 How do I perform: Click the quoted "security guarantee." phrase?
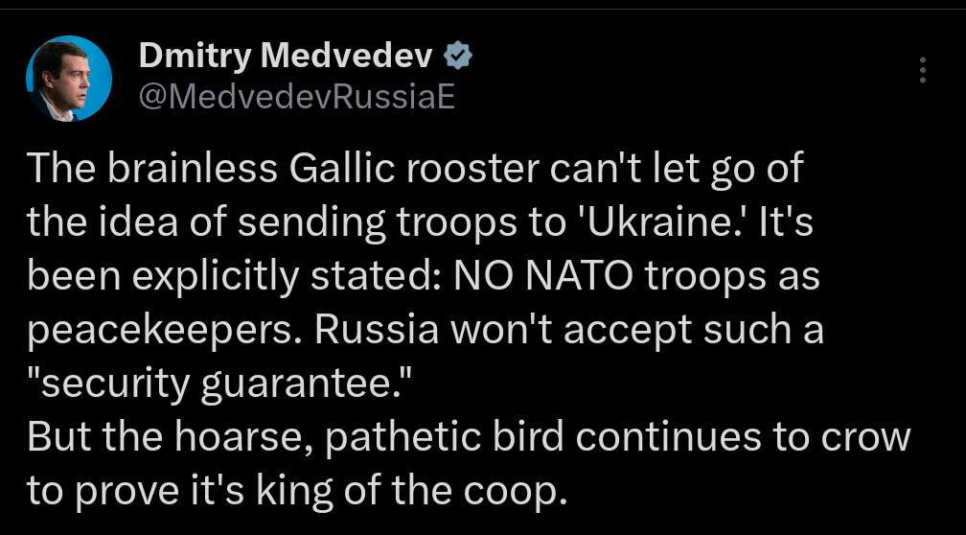point(215,384)
